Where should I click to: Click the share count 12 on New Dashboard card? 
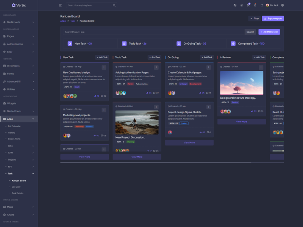coord(97,96)
